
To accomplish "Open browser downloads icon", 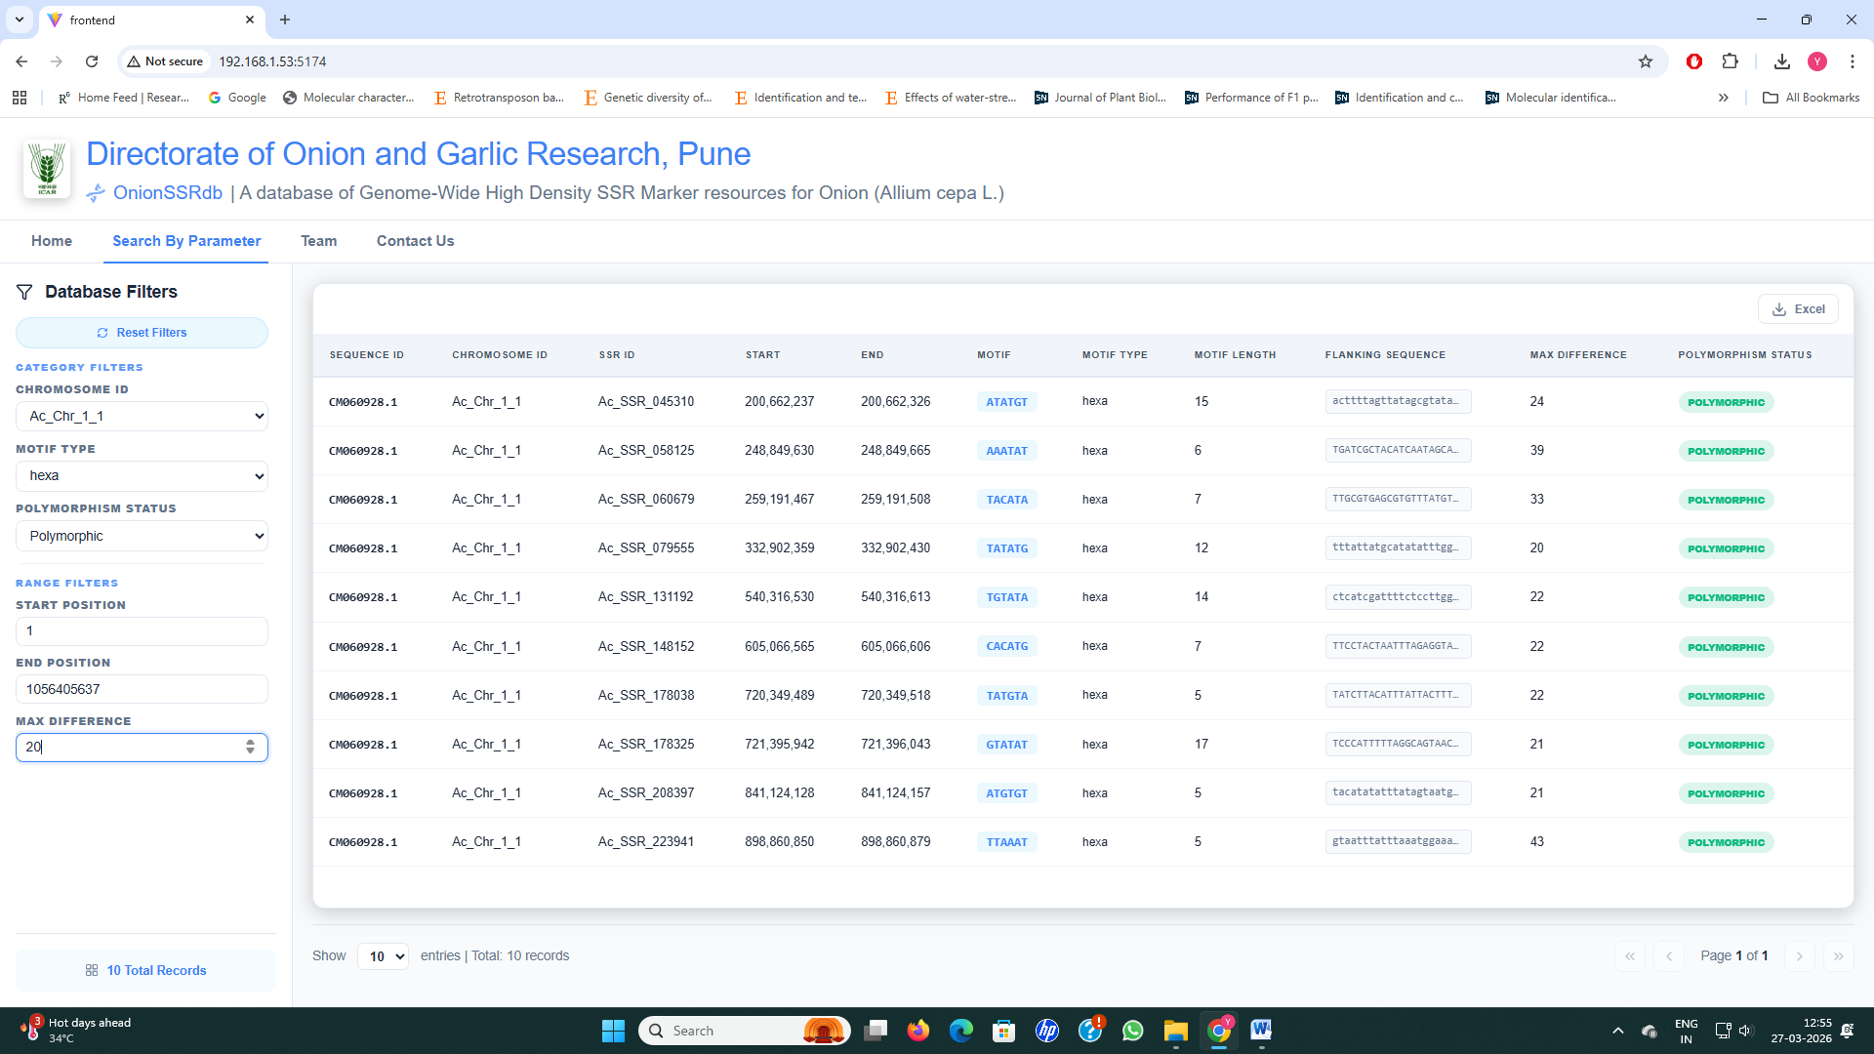I will [1781, 61].
